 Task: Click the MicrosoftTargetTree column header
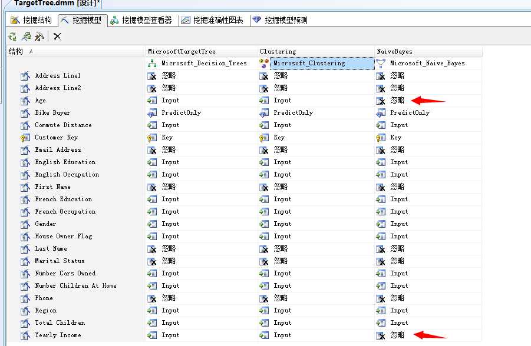202,51
